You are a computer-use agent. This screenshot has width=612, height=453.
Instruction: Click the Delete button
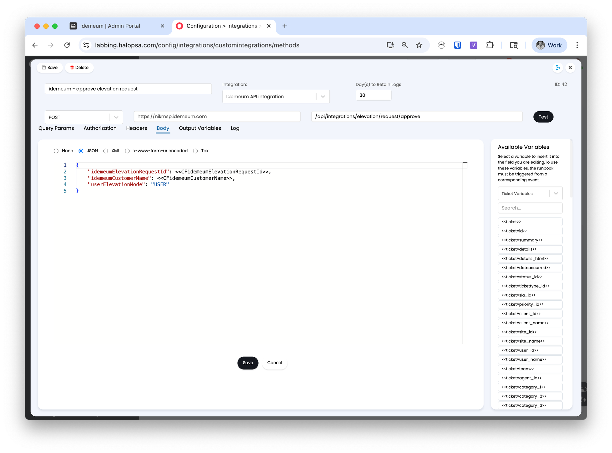click(x=79, y=68)
